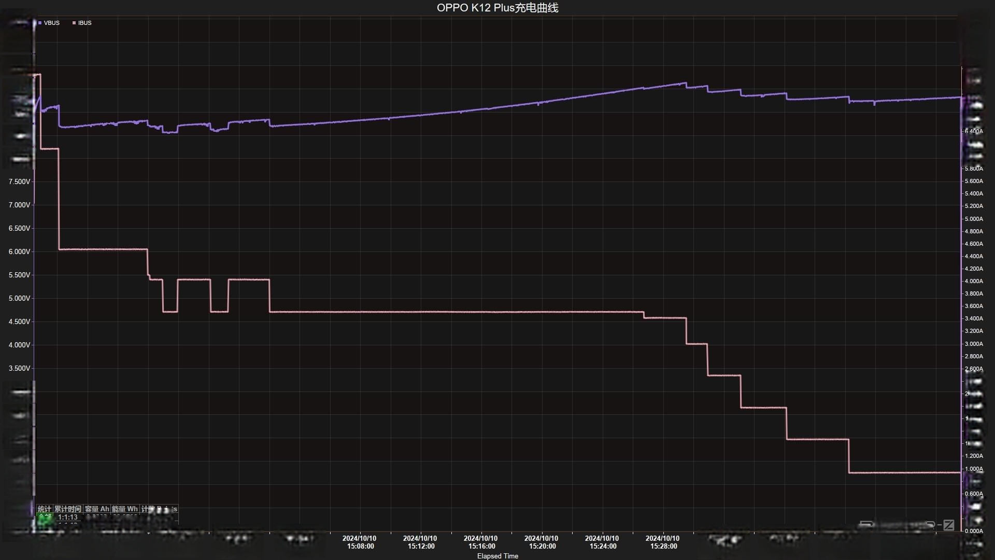Select the VBUS legend label

[x=52, y=23]
